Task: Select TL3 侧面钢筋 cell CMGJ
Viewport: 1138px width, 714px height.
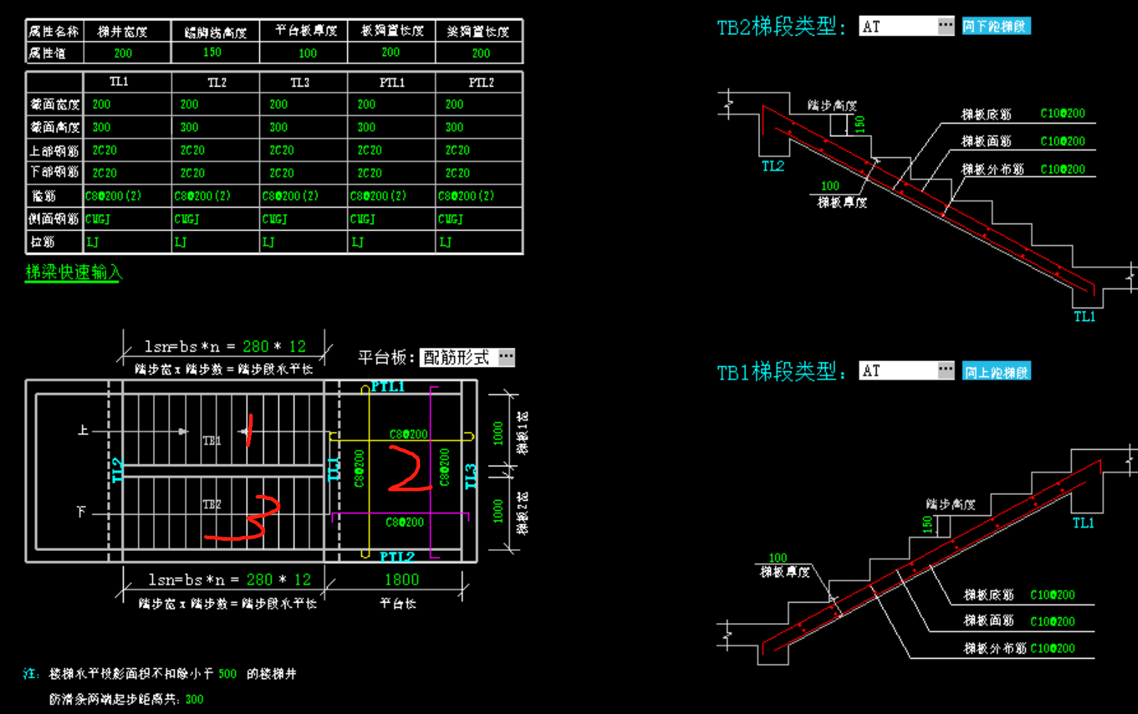Action: [274, 218]
